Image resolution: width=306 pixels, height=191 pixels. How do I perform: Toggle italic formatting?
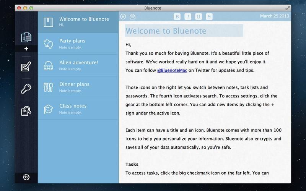pos(188,16)
